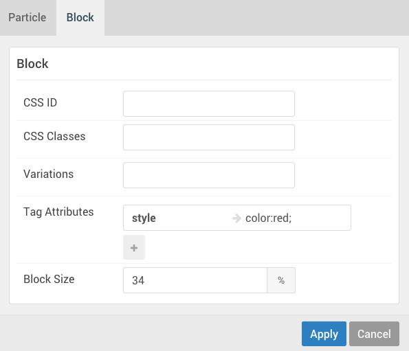This screenshot has width=409, height=351.
Task: Focus the CSS Classes input field
Action: pyautogui.click(x=209, y=137)
